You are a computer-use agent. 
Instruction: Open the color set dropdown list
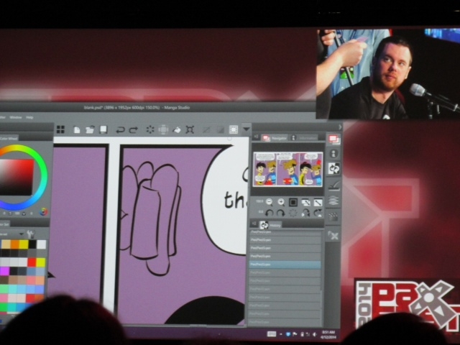click(21, 234)
